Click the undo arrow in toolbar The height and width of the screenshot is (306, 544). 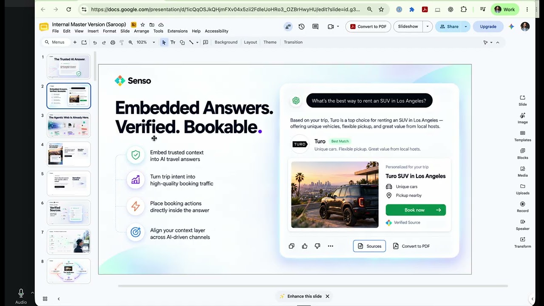95,42
